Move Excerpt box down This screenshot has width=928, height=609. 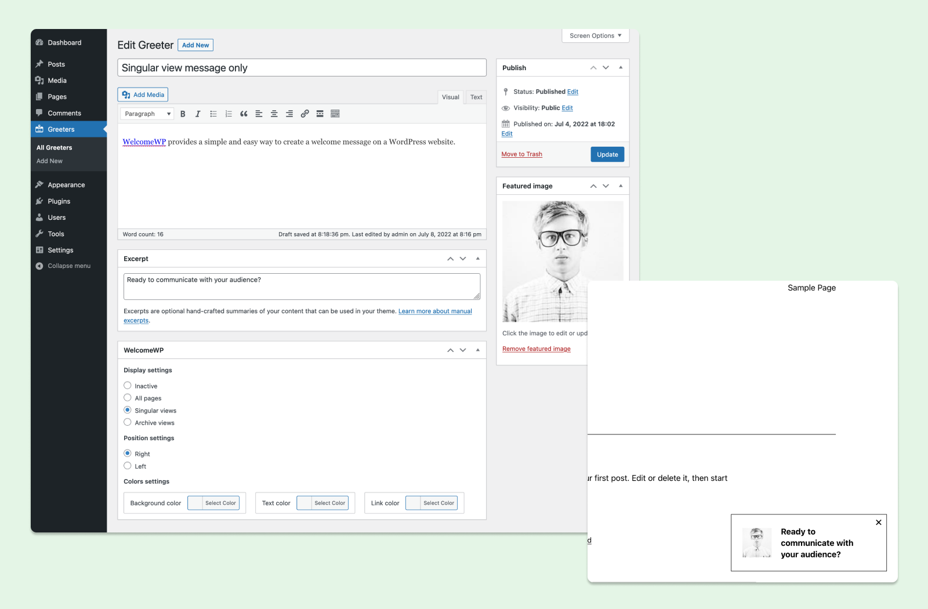(463, 259)
